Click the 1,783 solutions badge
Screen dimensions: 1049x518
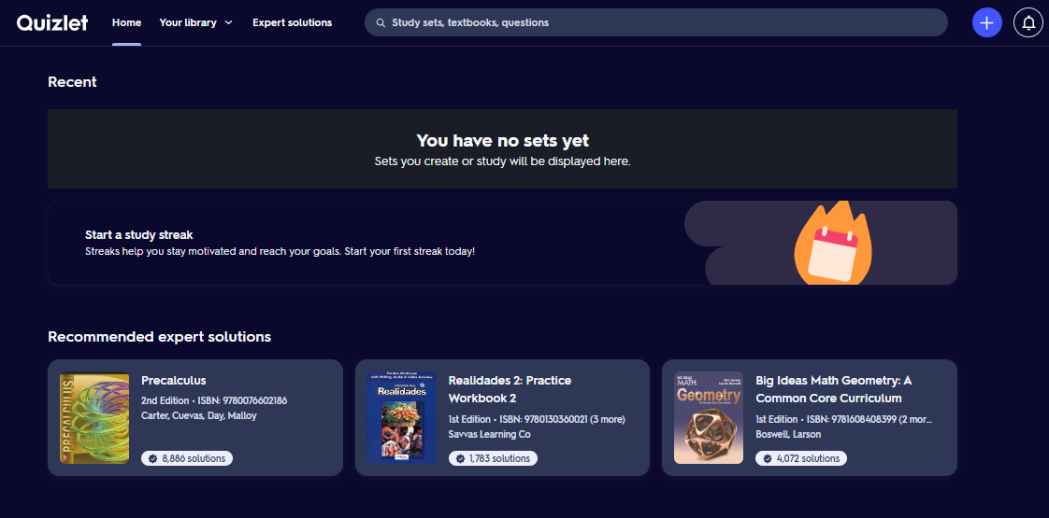coord(493,458)
